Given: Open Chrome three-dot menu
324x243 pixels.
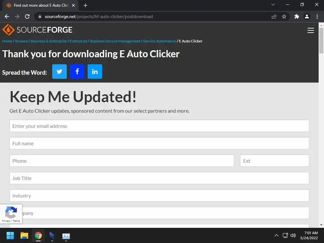Looking at the screenshot, I should click(x=317, y=16).
